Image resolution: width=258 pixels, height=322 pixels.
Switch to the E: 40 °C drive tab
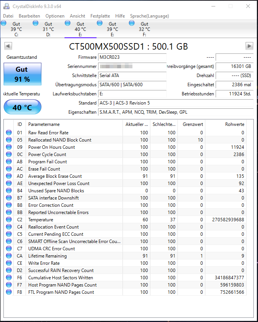click(80, 29)
